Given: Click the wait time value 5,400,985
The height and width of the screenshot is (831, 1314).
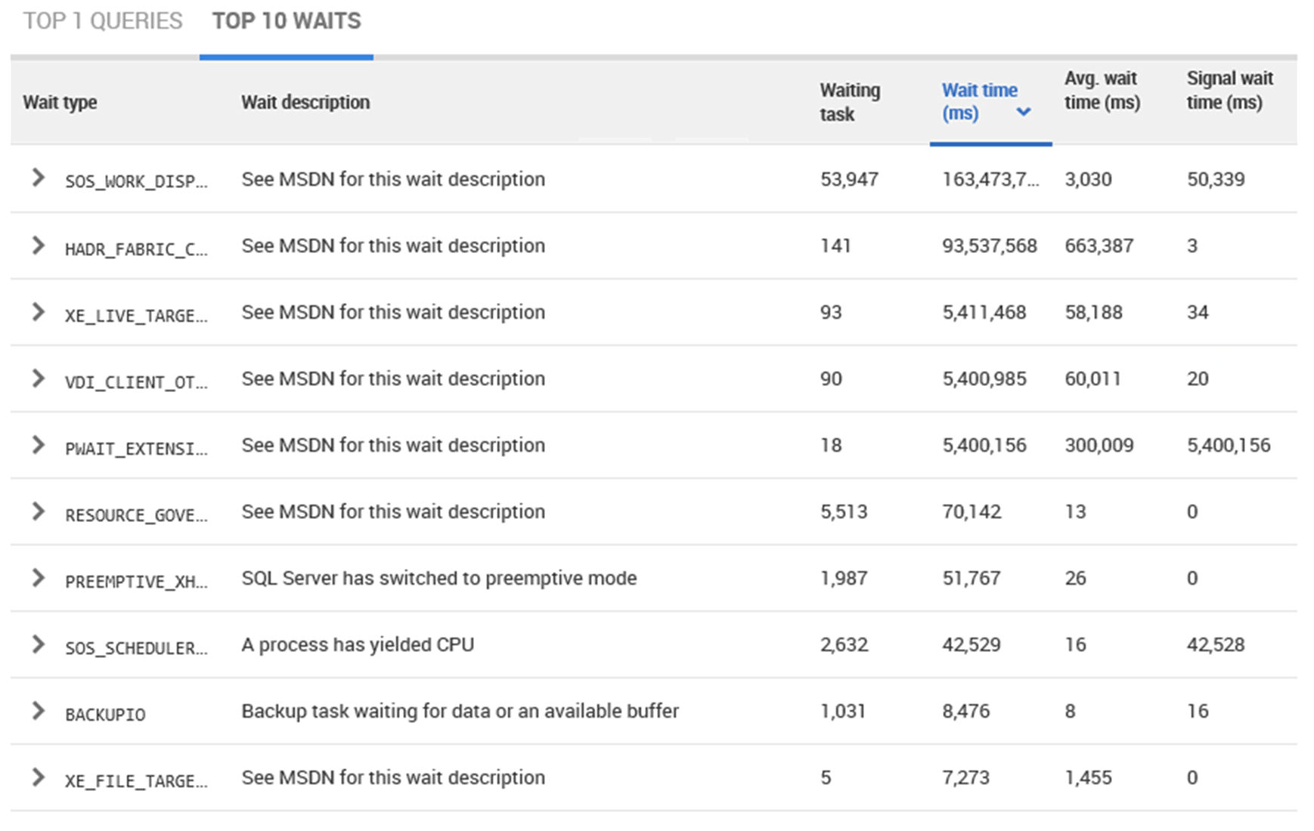Looking at the screenshot, I should pyautogui.click(x=984, y=378).
